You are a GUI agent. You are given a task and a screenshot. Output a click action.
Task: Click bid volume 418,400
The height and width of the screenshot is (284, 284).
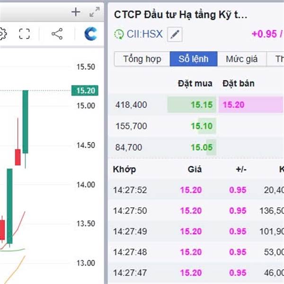click(131, 105)
